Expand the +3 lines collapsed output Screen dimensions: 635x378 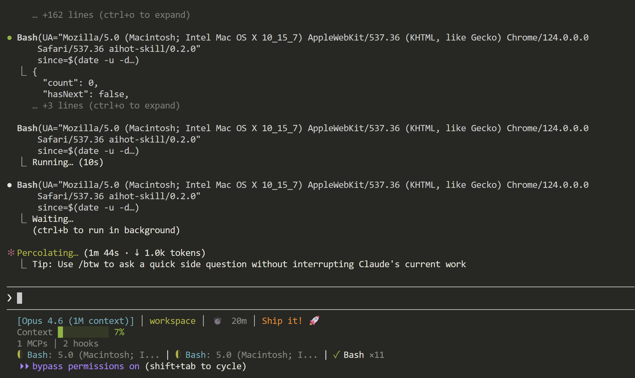pos(106,105)
